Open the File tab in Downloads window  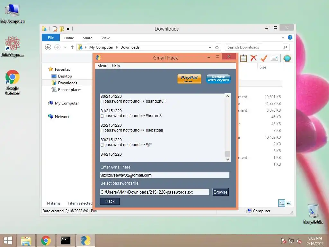click(x=50, y=38)
